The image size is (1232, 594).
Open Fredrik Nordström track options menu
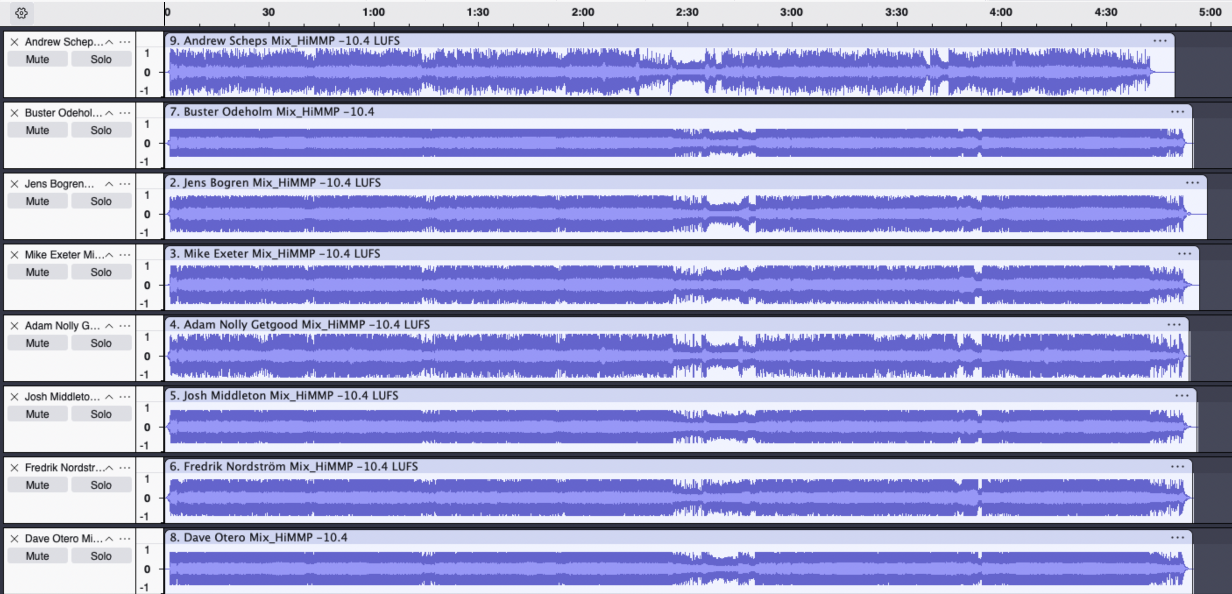tap(125, 468)
